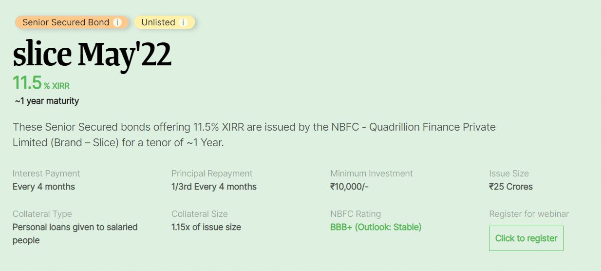The width and height of the screenshot is (601, 271).
Task: Click the Register for webinar label
Action: (x=529, y=214)
